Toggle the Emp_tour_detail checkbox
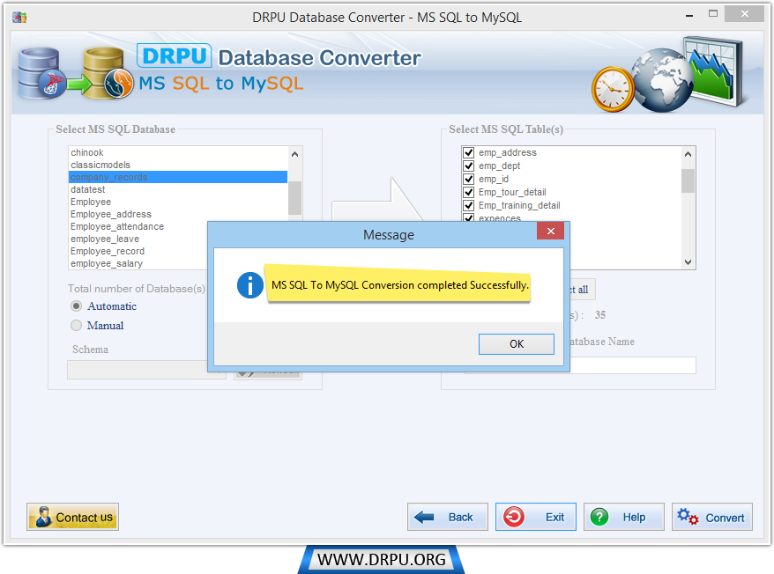Viewport: 774px width, 574px height. 468,192
